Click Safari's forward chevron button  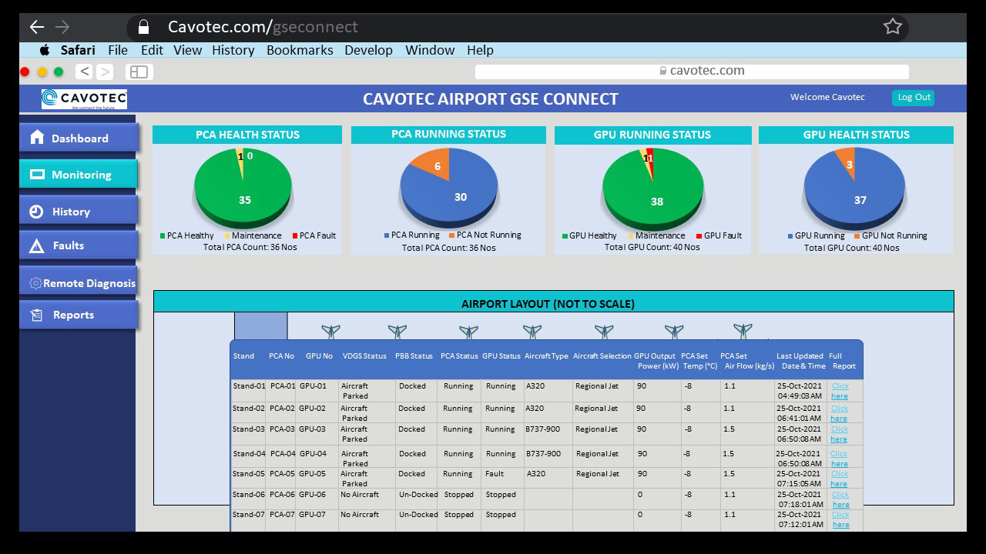coord(105,72)
